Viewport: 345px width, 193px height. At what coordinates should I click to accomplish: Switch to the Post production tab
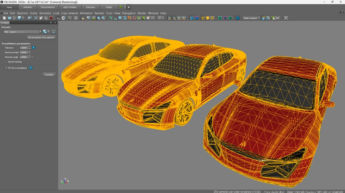tap(48, 7)
